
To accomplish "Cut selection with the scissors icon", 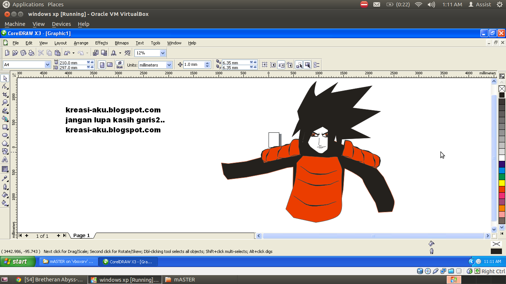I will (41, 53).
